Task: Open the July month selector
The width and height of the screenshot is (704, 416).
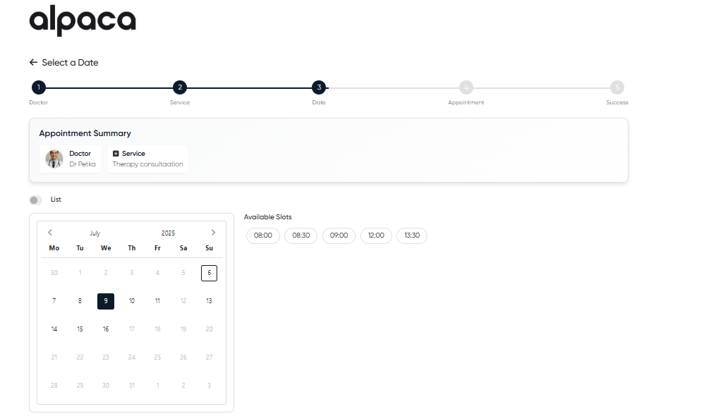Action: point(95,233)
